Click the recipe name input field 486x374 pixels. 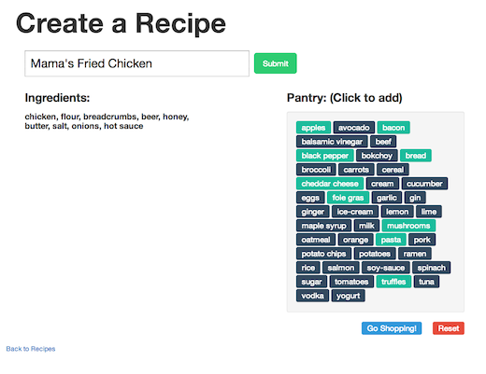tap(136, 63)
